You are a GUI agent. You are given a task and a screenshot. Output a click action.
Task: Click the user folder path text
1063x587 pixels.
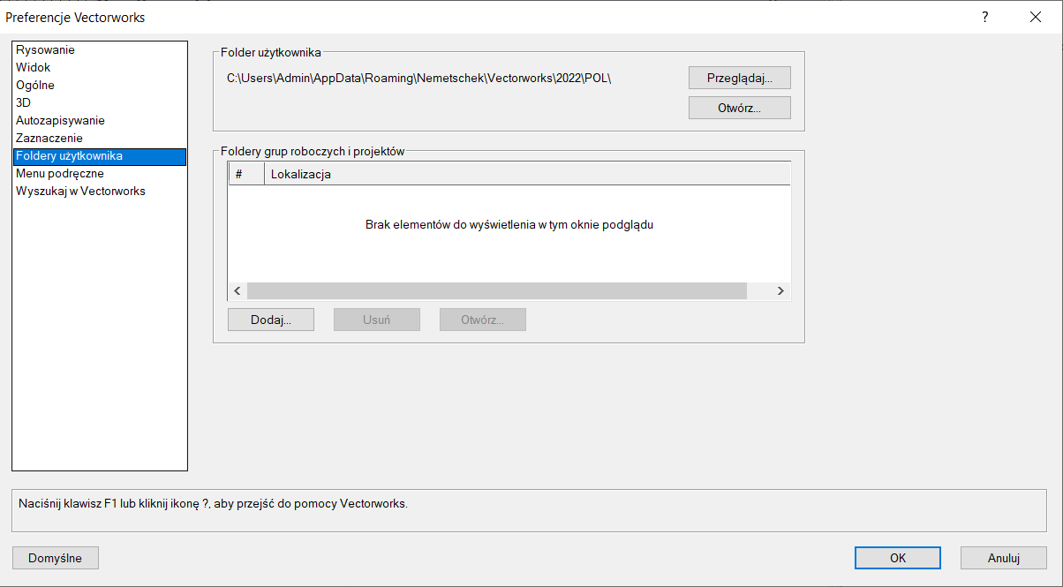click(419, 78)
